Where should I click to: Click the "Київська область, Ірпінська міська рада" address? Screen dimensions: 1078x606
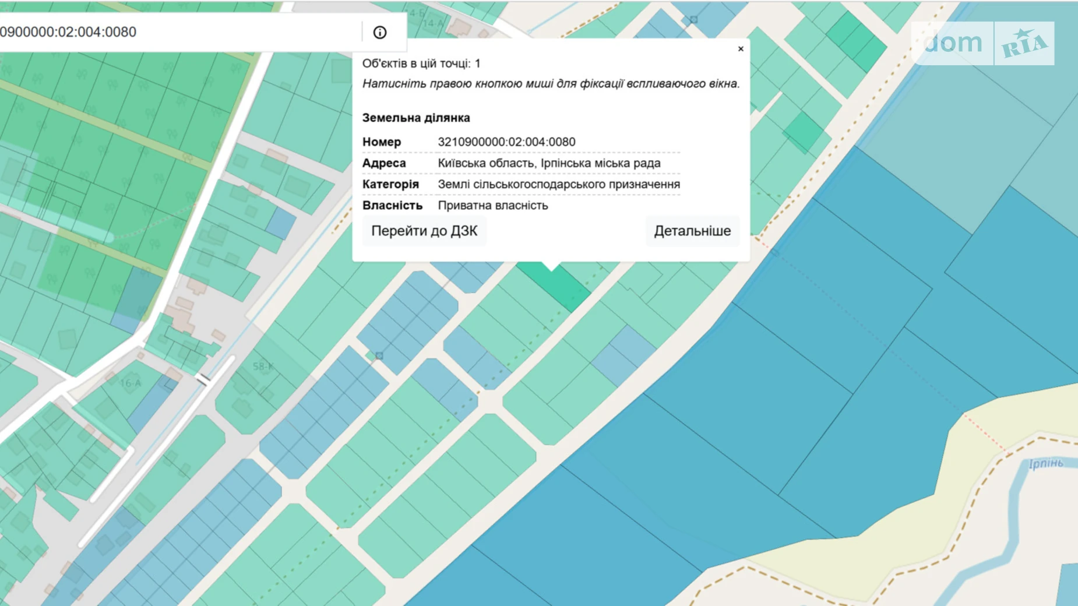click(549, 163)
